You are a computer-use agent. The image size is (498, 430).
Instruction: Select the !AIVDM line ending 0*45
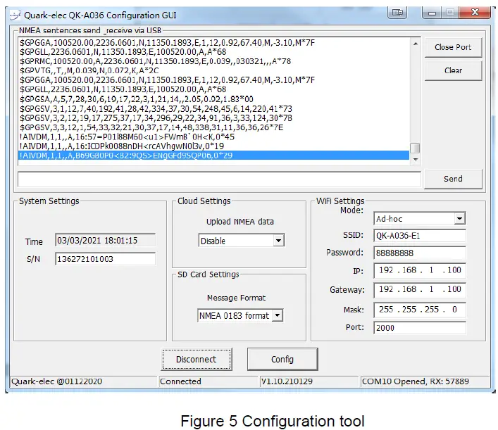point(127,137)
